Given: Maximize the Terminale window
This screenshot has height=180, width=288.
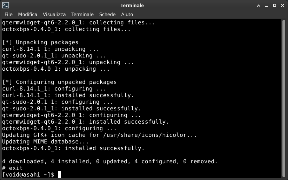Looking at the screenshot, I should (274, 6).
